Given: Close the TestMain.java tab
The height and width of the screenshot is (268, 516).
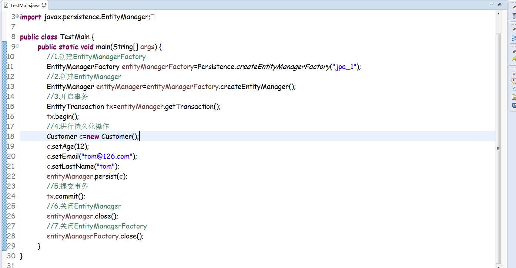Looking at the screenshot, I should 44,6.
